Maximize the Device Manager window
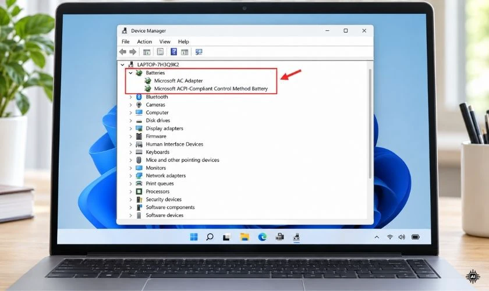 pos(346,31)
